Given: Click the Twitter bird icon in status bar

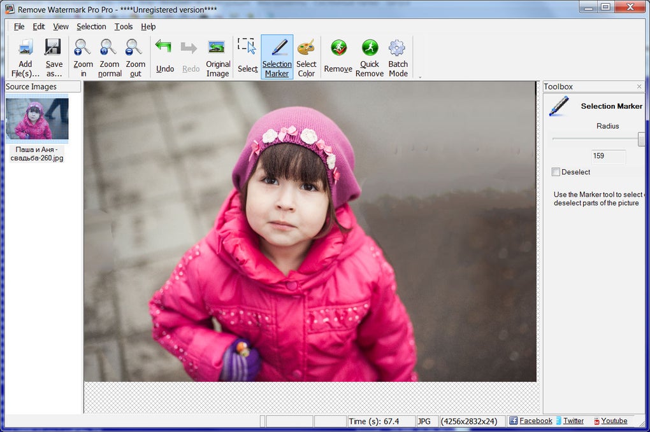Looking at the screenshot, I should (558, 421).
